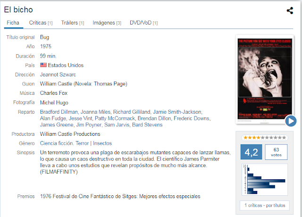This screenshot has width=302, height=217.
Task: Click Jim Poyner cast link
Action: coord(89,125)
